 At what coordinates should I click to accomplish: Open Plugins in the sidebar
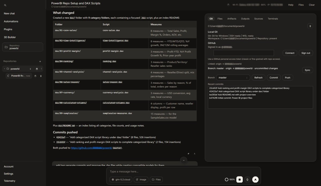pyautogui.click(x=8, y=29)
